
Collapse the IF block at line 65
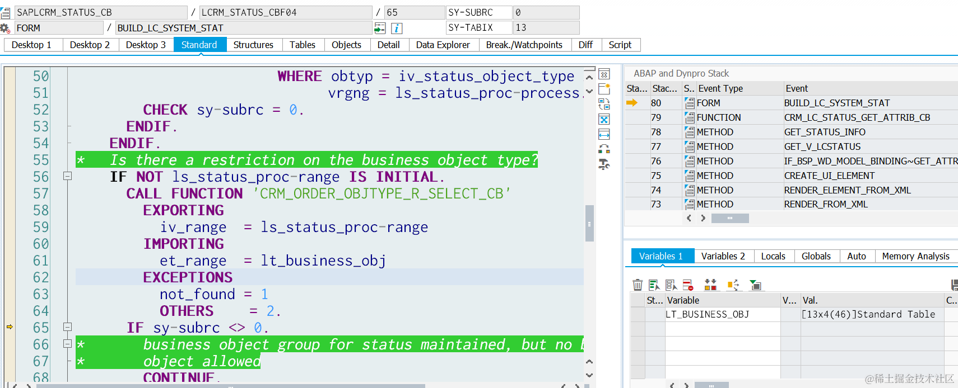point(67,327)
